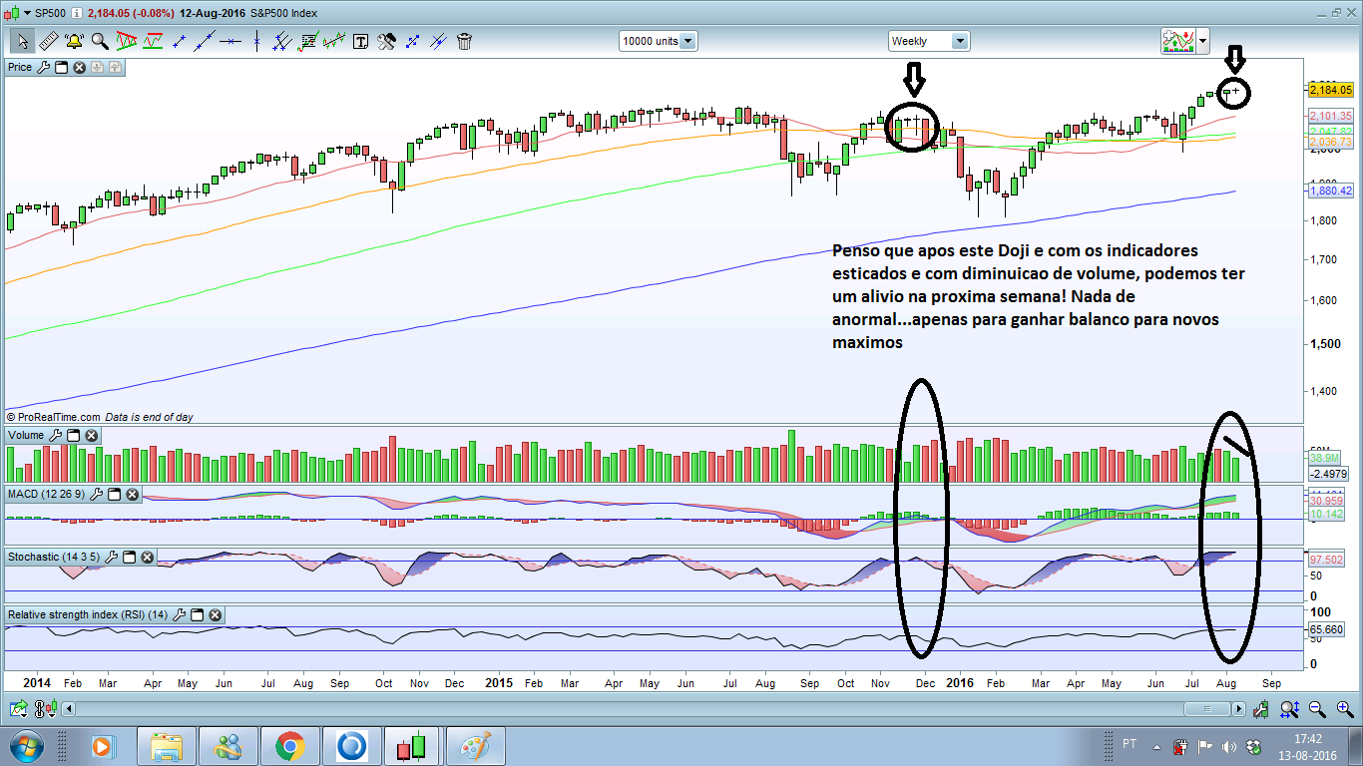Viewport: 1363px width, 766px height.
Task: Select the text annotation tool
Action: point(359,41)
